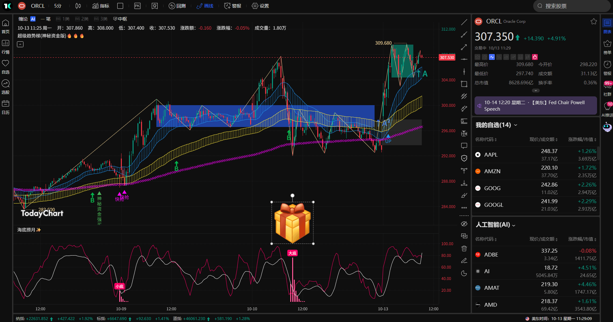Toggle the AI chip above the chart
The height and width of the screenshot is (322, 613).
(33, 19)
